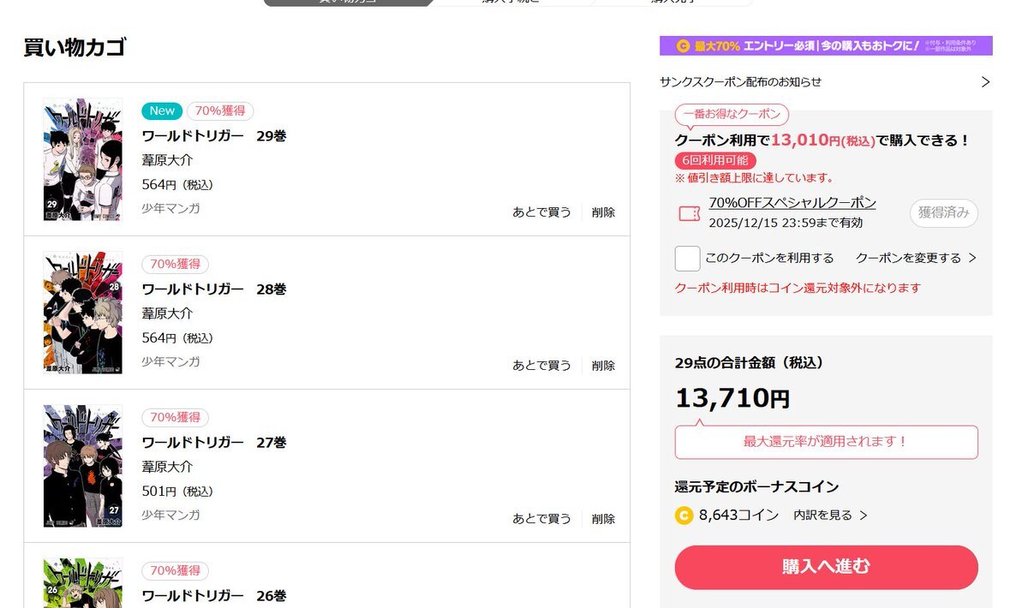
Task: Click the coupon ticket icon
Action: (689, 214)
